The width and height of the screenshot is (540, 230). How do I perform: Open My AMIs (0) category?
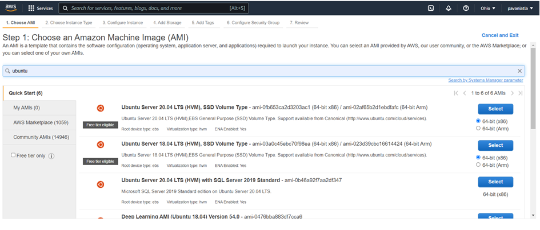(x=39, y=108)
